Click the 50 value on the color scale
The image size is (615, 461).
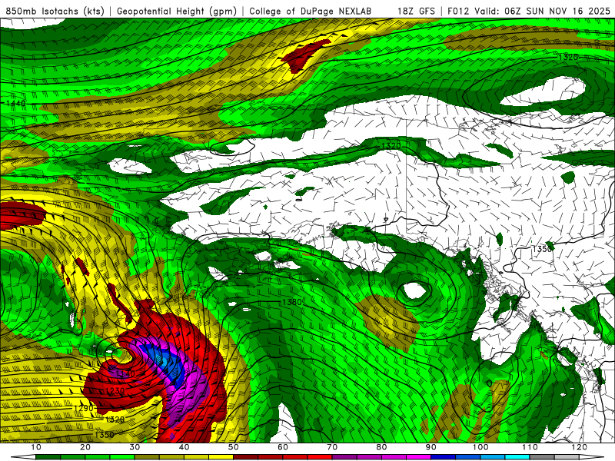pos(234,447)
